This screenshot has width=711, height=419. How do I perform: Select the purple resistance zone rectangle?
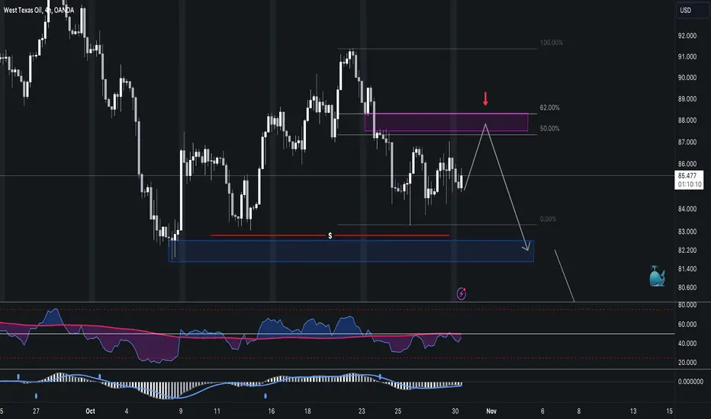coord(446,123)
